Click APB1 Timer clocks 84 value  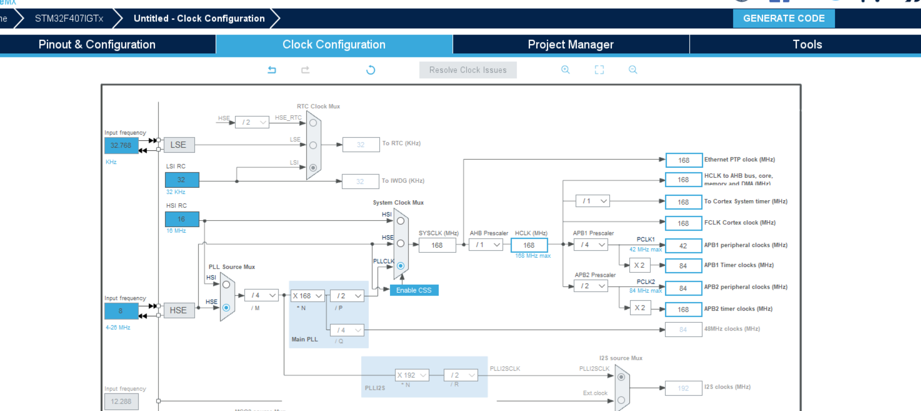683,266
